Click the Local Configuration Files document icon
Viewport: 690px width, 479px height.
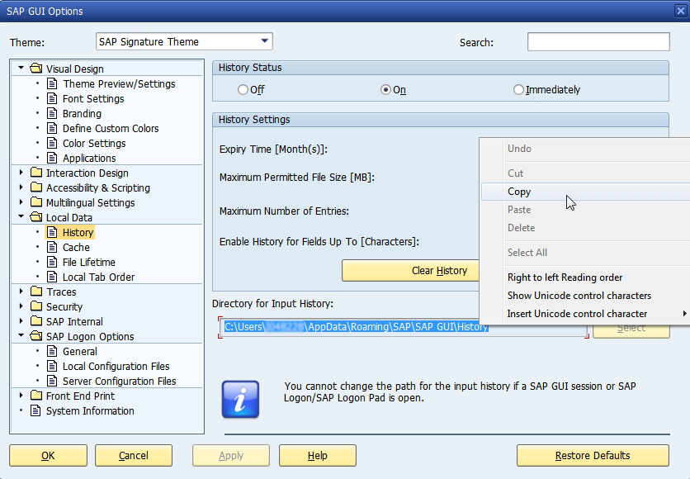pos(52,367)
